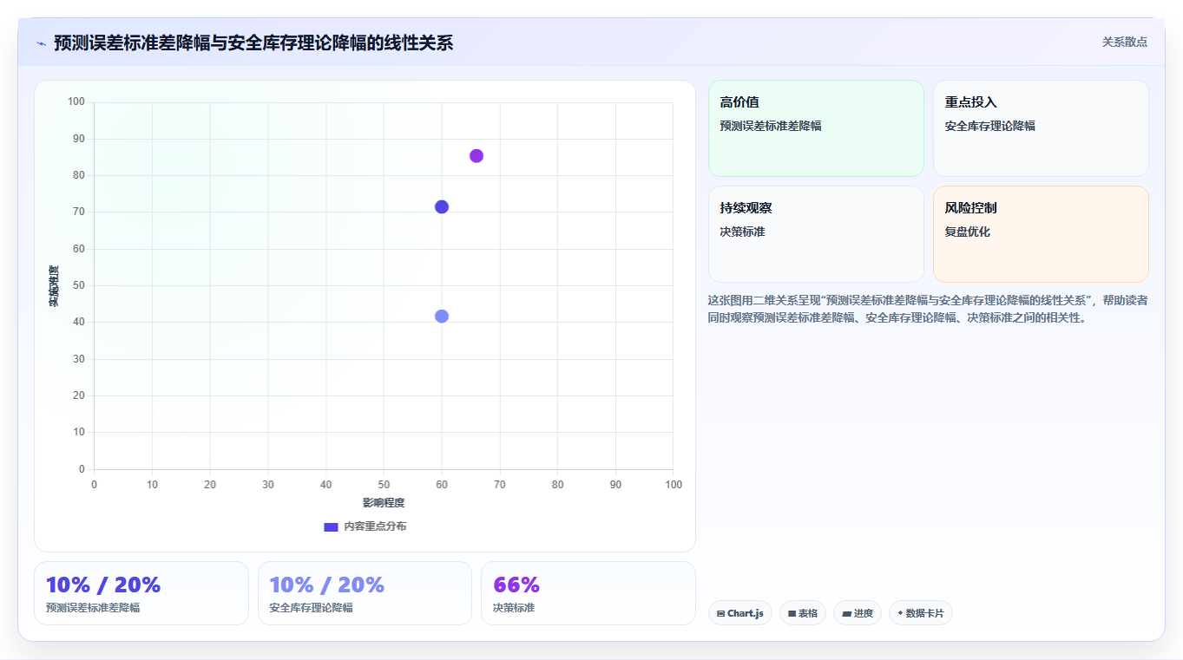Select the 数据卡片 tag
This screenshot has height=660, width=1183.
(x=921, y=613)
